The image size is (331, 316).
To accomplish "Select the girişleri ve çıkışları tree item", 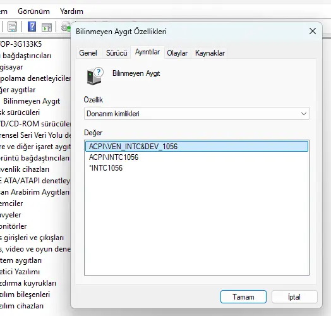I will 32,238.
